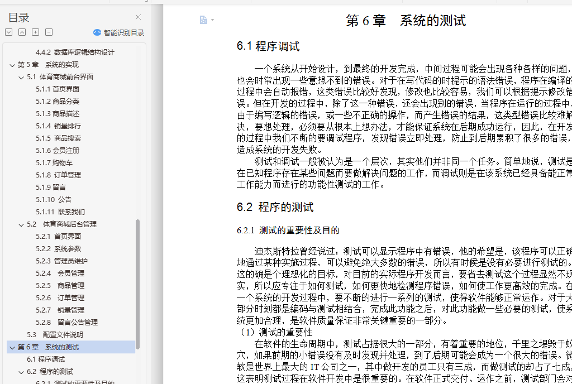Open 5.2.5 商品管理 in outline
Viewport: 572px width, 384px height.
tap(60, 285)
